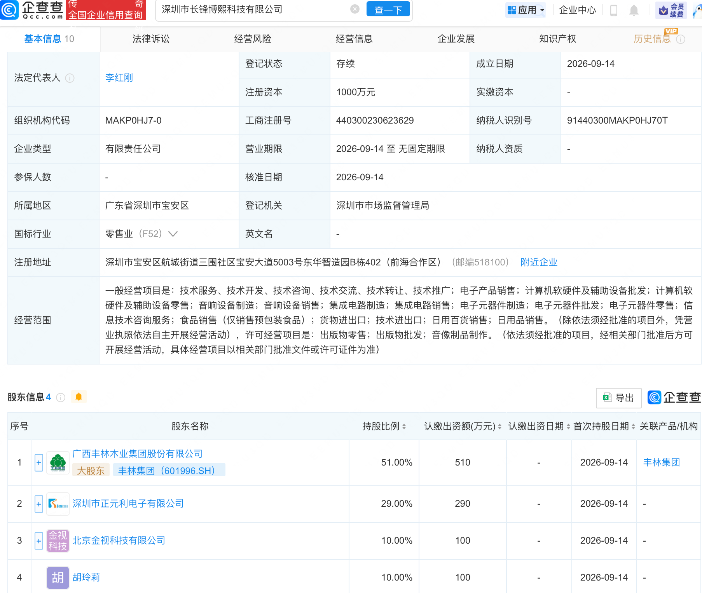Open 广西丰林木业集团股份有限公司 shareholder link
Viewport: 702px width, 593px height.
138,454
